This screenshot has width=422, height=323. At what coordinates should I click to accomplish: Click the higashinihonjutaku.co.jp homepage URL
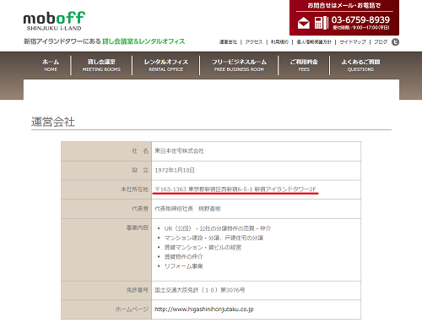(204, 309)
